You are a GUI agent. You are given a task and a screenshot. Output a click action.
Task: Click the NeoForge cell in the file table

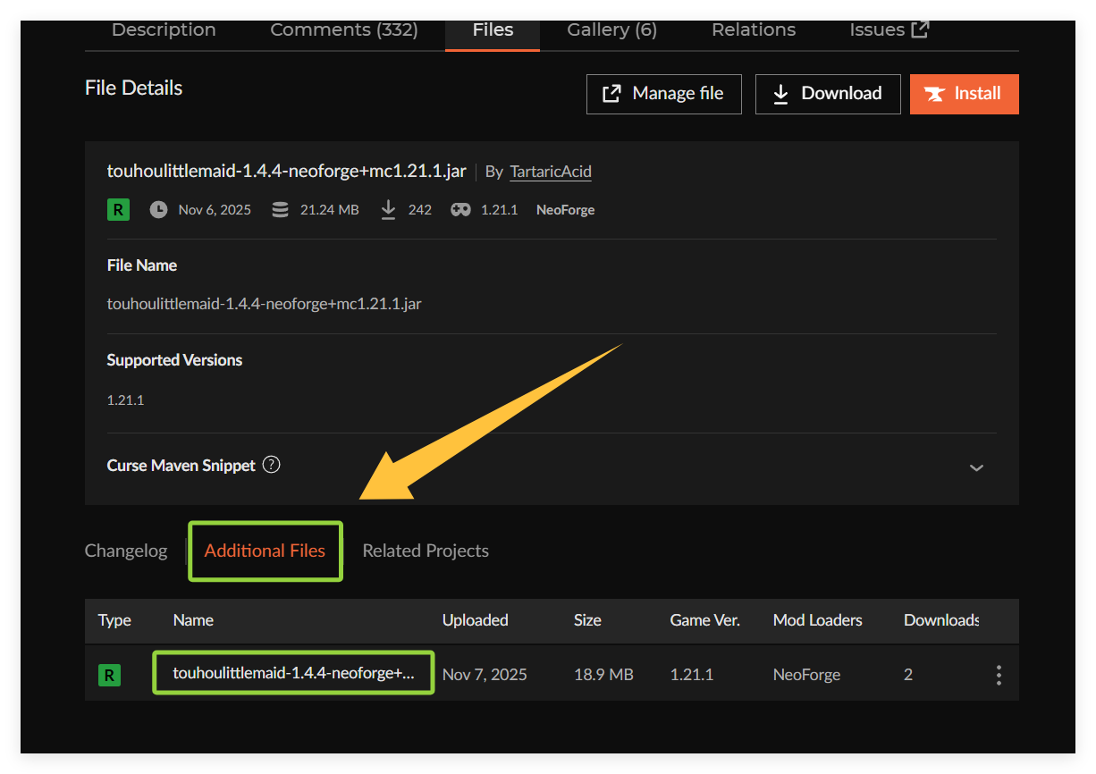[x=806, y=675]
